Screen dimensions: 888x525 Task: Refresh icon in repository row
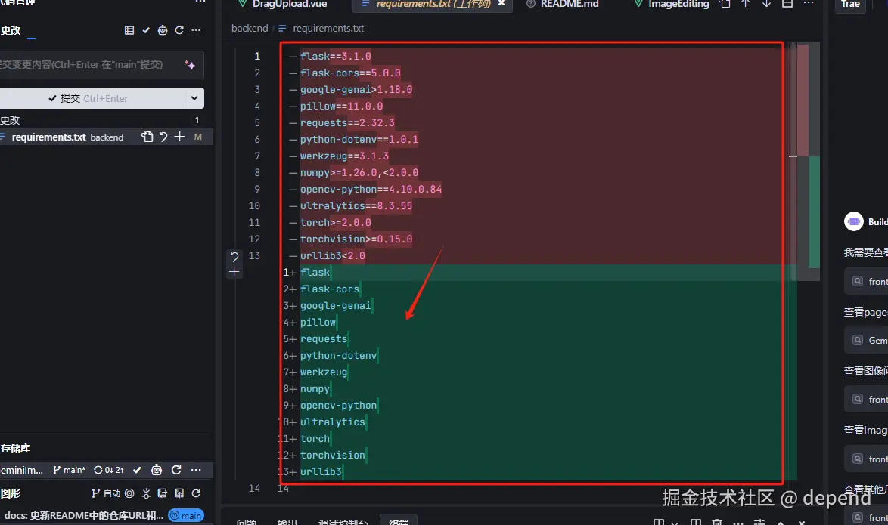tap(176, 470)
